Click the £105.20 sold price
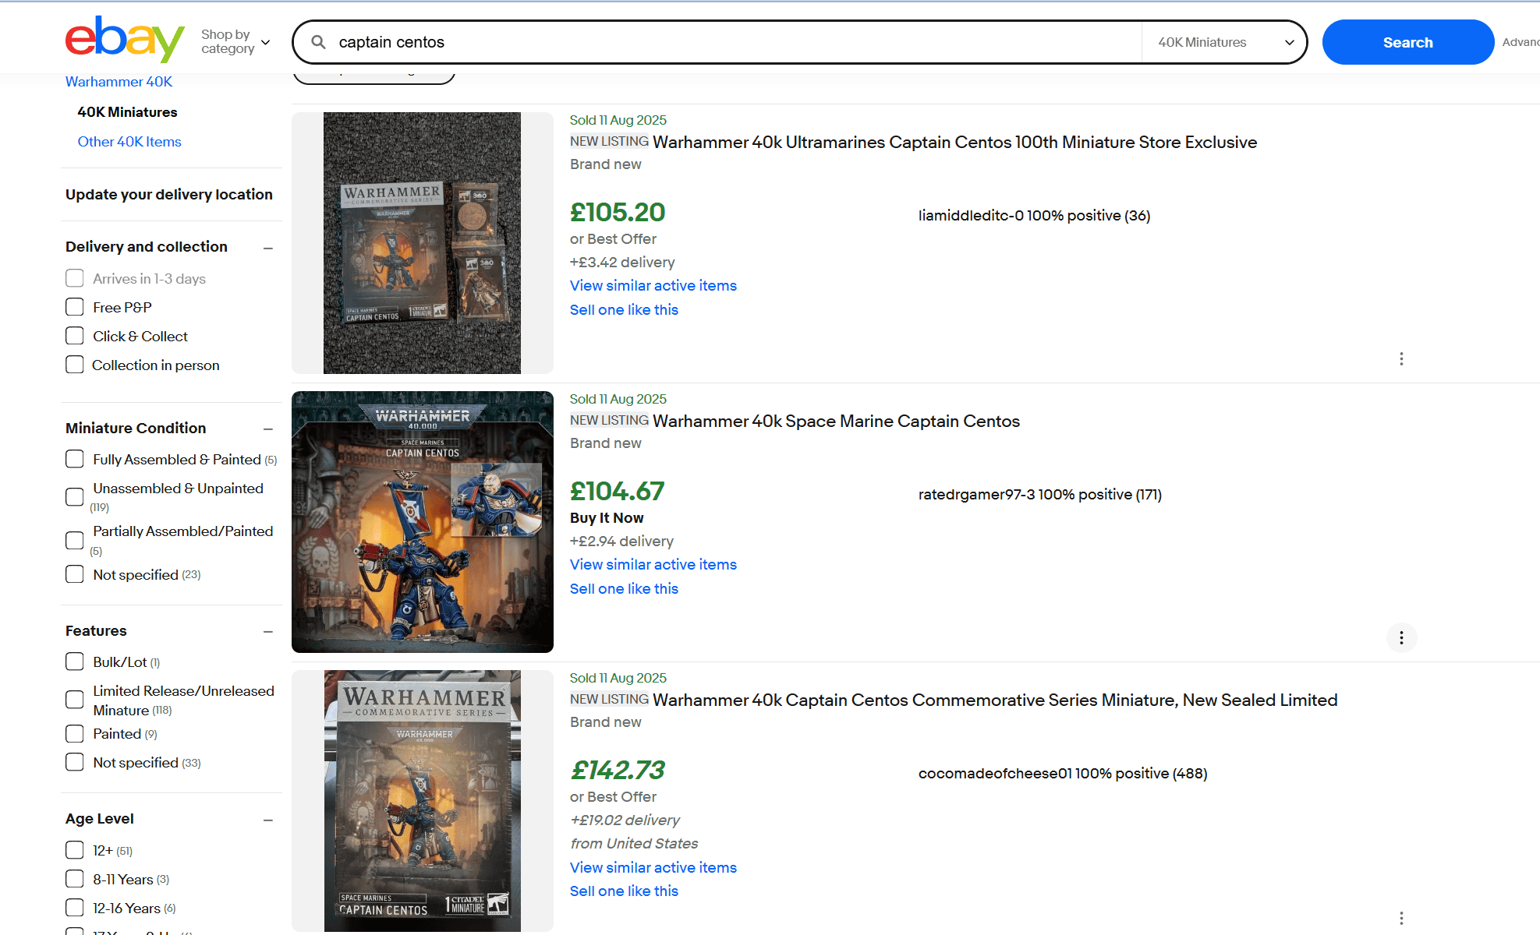 (x=618, y=212)
